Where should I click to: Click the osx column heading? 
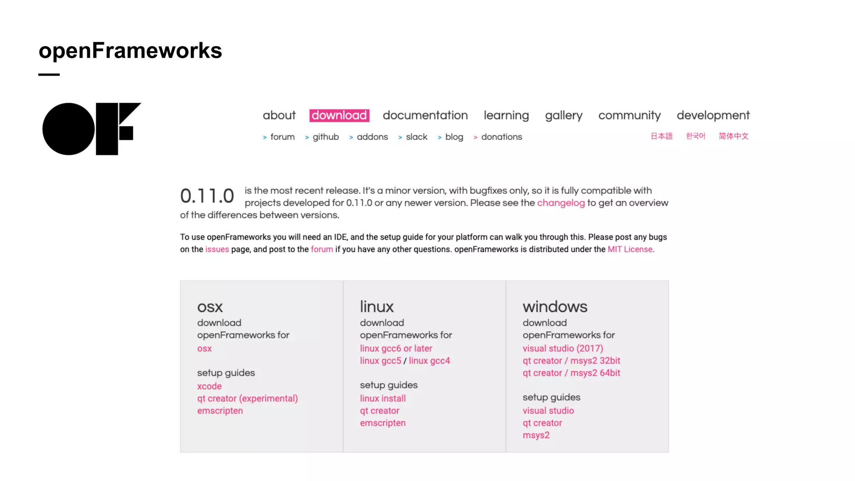click(x=210, y=307)
